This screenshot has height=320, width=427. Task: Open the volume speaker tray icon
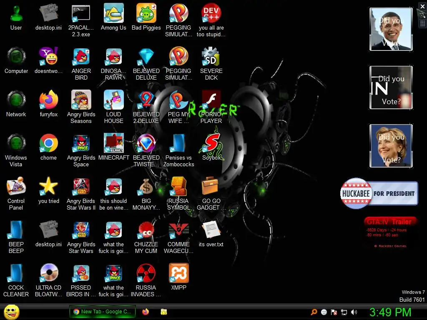click(x=354, y=312)
